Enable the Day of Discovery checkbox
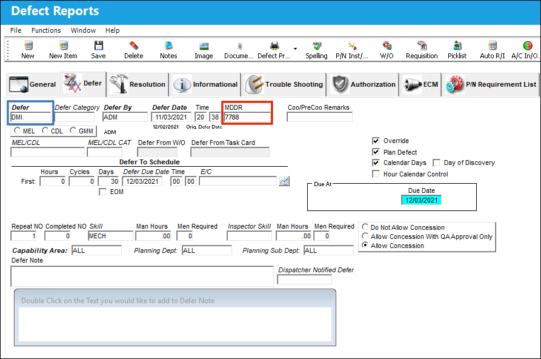This screenshot has width=541, height=359. point(436,163)
